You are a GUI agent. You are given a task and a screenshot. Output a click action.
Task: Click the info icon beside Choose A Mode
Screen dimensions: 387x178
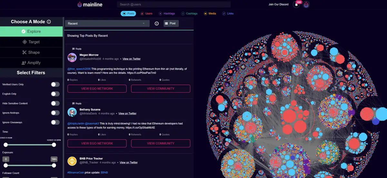[49, 22]
